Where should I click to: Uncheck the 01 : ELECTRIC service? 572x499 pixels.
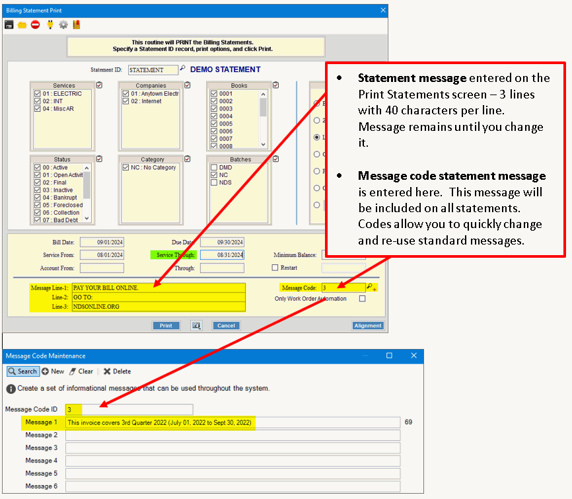pyautogui.click(x=38, y=94)
